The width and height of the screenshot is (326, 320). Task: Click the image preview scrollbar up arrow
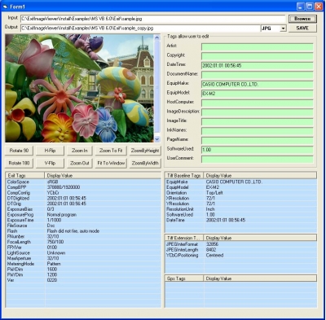tap(157, 37)
